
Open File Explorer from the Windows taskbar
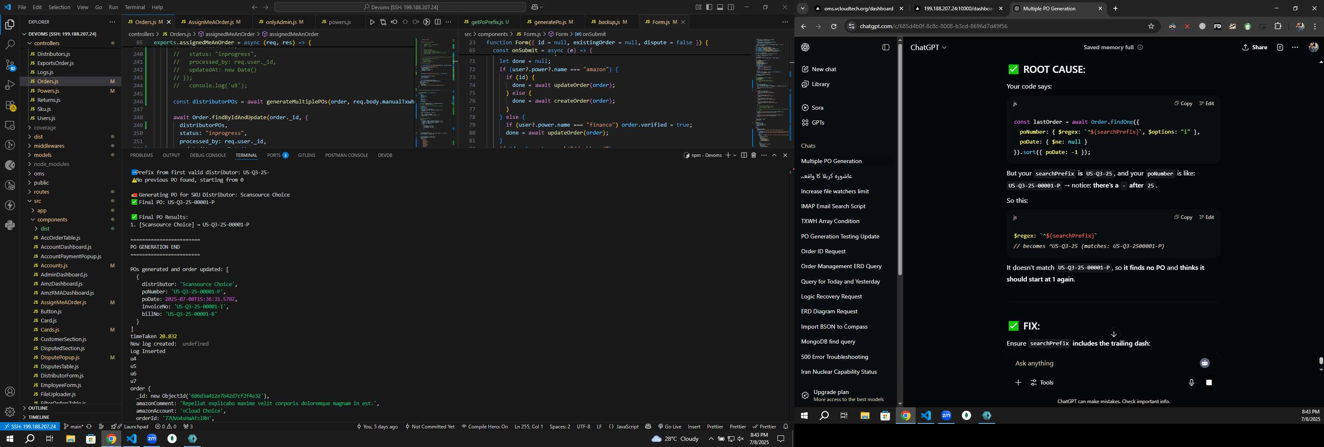pyautogui.click(x=70, y=439)
